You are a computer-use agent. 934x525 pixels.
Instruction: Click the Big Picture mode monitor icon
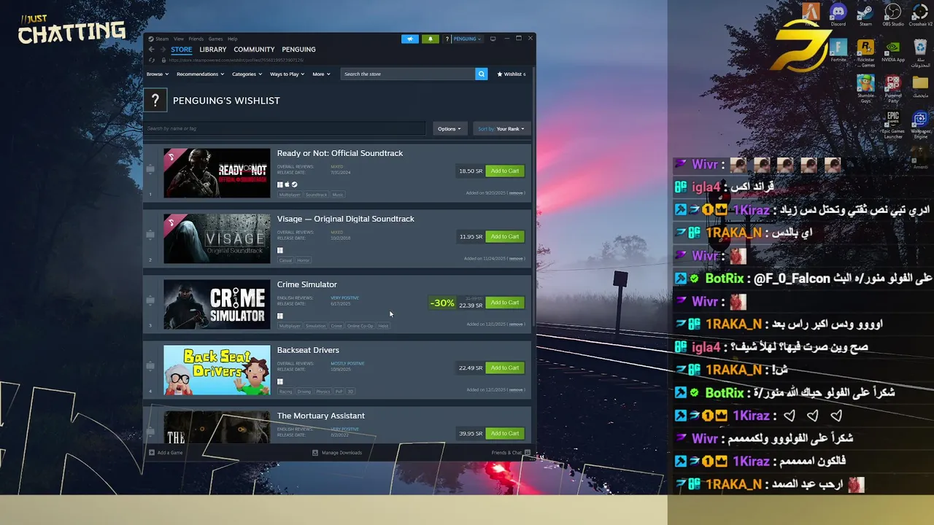point(493,39)
